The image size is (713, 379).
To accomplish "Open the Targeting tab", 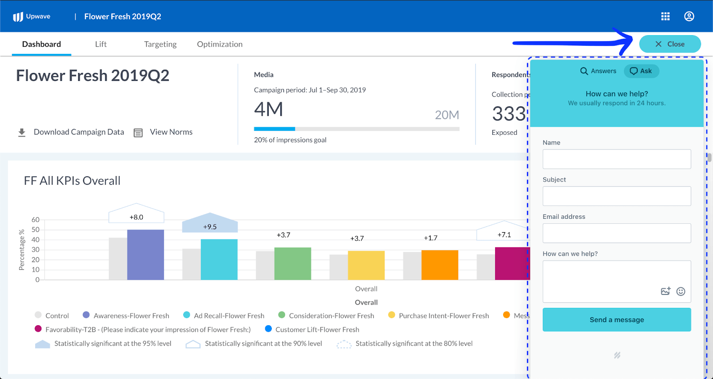I will click(160, 44).
